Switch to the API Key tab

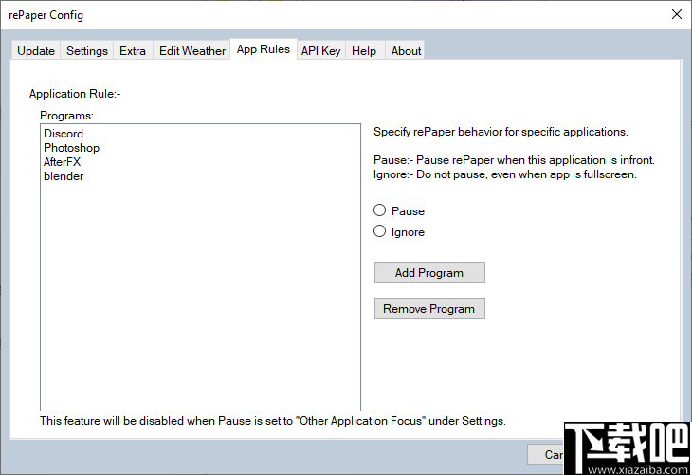320,51
